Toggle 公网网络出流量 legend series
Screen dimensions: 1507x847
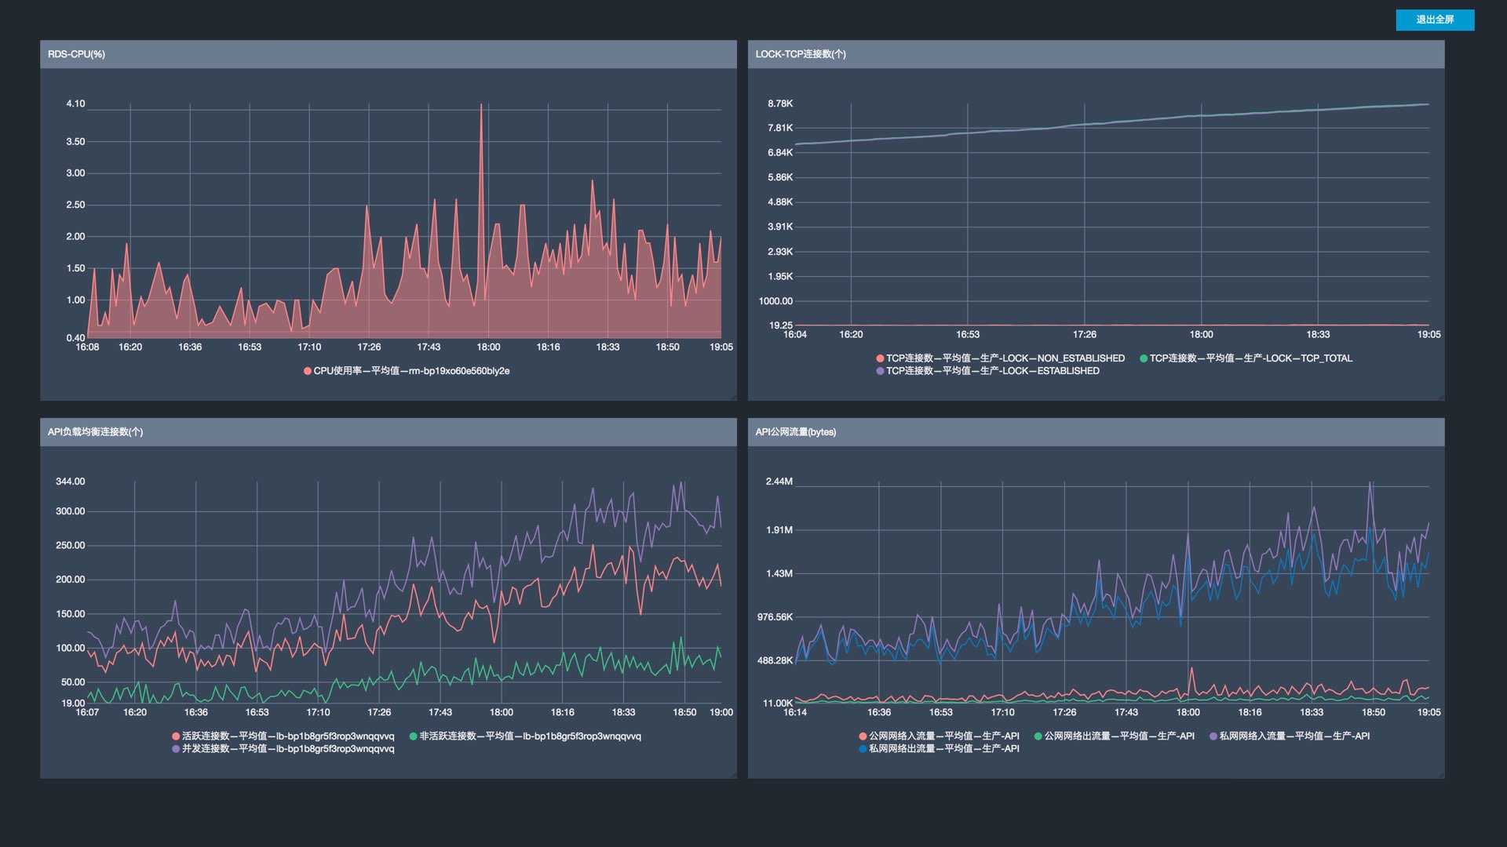(1114, 736)
